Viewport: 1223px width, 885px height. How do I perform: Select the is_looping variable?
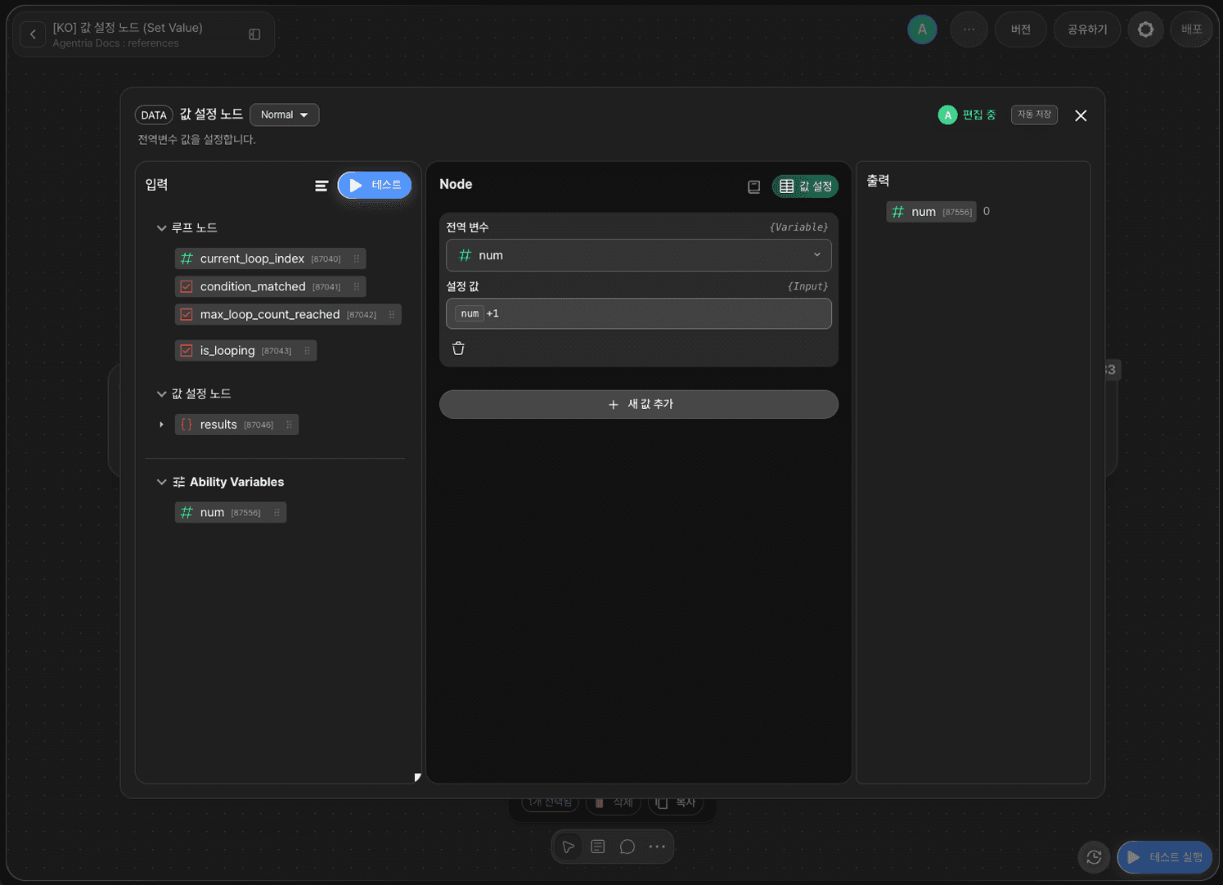(x=245, y=350)
